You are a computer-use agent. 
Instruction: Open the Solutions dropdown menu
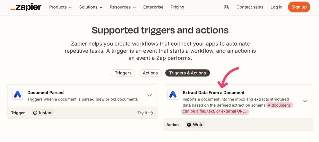[91, 7]
